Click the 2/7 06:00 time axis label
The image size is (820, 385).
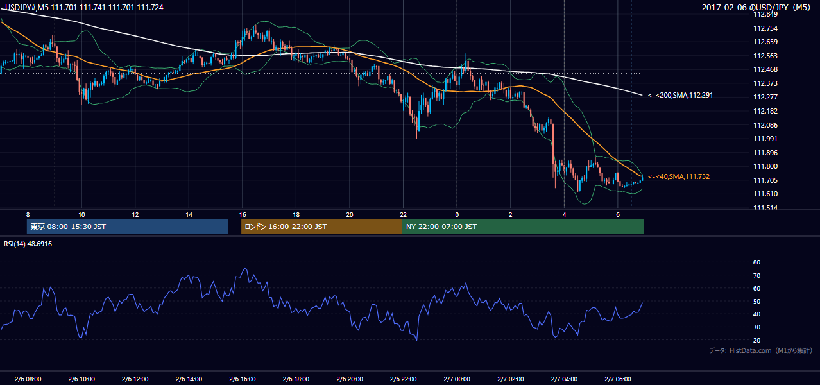(x=617, y=379)
